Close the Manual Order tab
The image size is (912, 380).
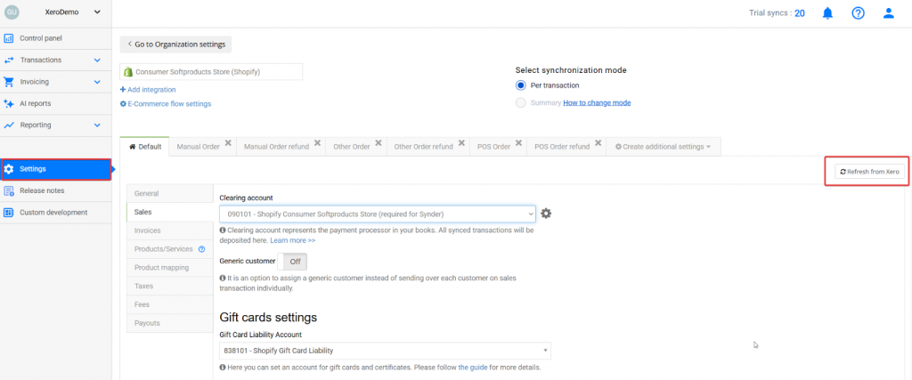(228, 143)
